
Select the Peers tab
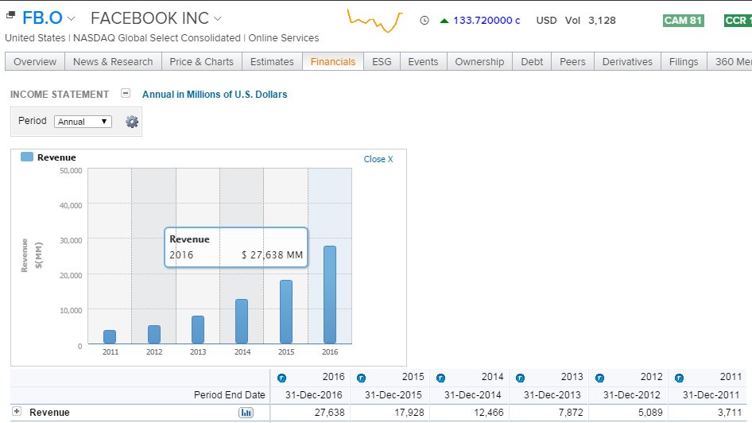[572, 62]
